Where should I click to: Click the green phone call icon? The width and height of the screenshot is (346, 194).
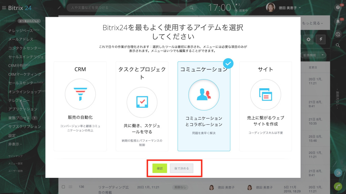coord(338,187)
